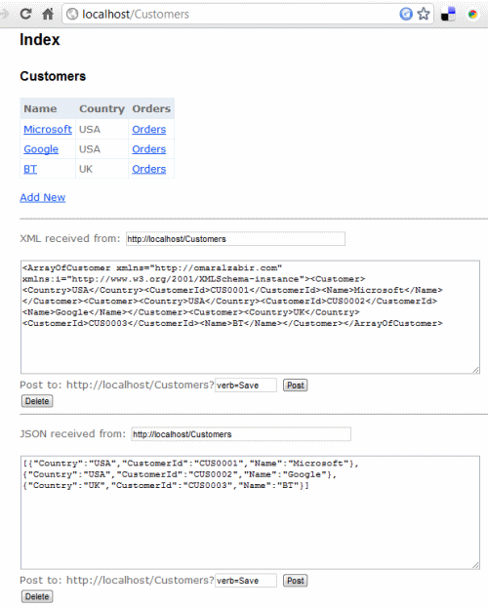Screen dimensions: 488x609
Task: Grab the JSON text area resize handle
Action: pyautogui.click(x=476, y=565)
